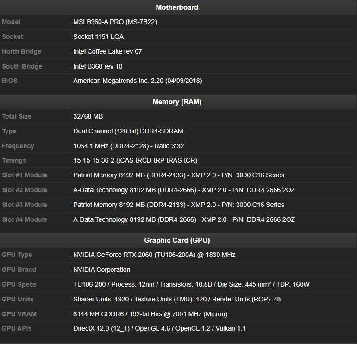Click the "GPU Units" label
Viewport: 357px width, 344px height.
(x=17, y=300)
